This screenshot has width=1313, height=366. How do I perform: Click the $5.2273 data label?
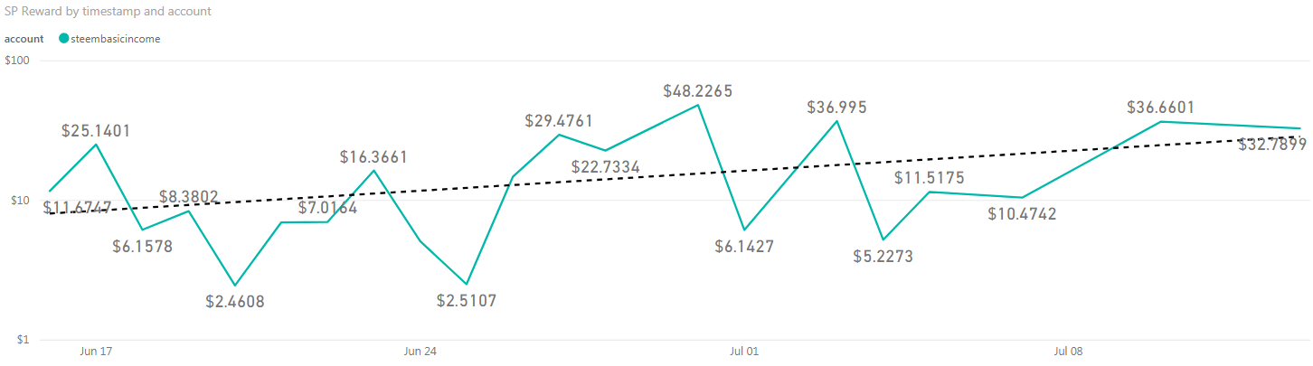(x=883, y=256)
